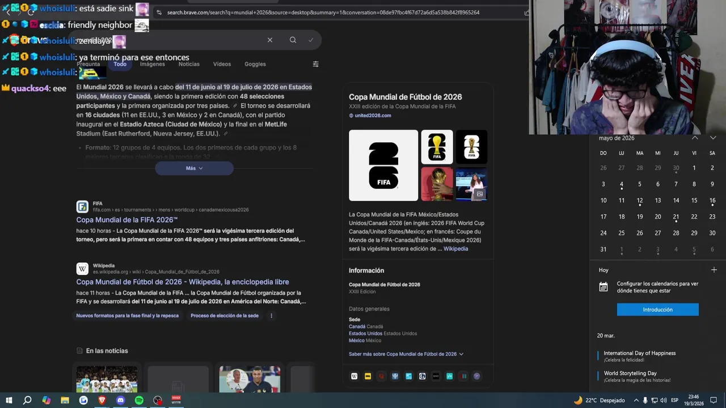The height and width of the screenshot is (408, 726).
Task: Click 'mayo de 2026' calendar header
Action: pos(617,138)
